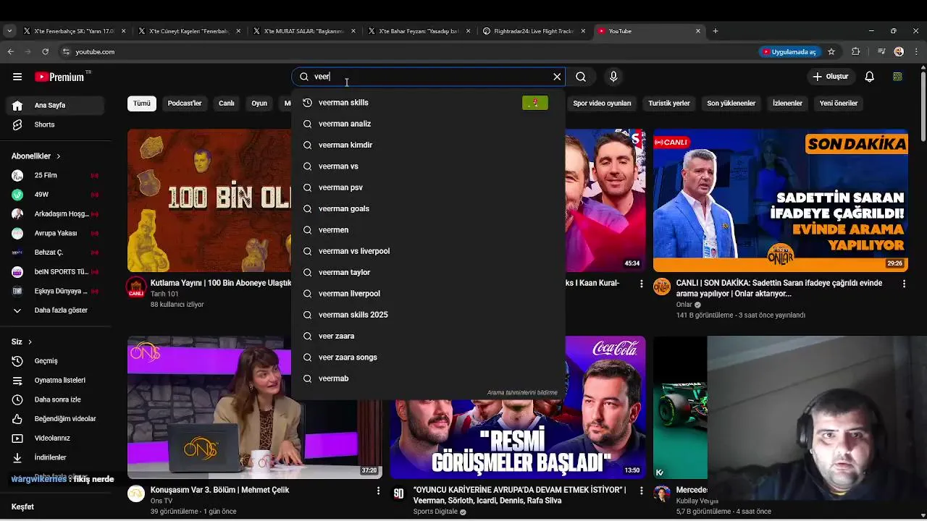Open a new Chrome tab
927x521 pixels.
(715, 31)
